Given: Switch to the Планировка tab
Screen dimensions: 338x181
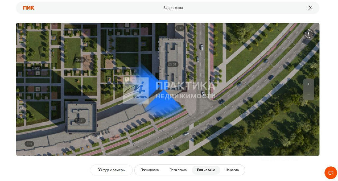Looking at the screenshot, I should (150, 170).
